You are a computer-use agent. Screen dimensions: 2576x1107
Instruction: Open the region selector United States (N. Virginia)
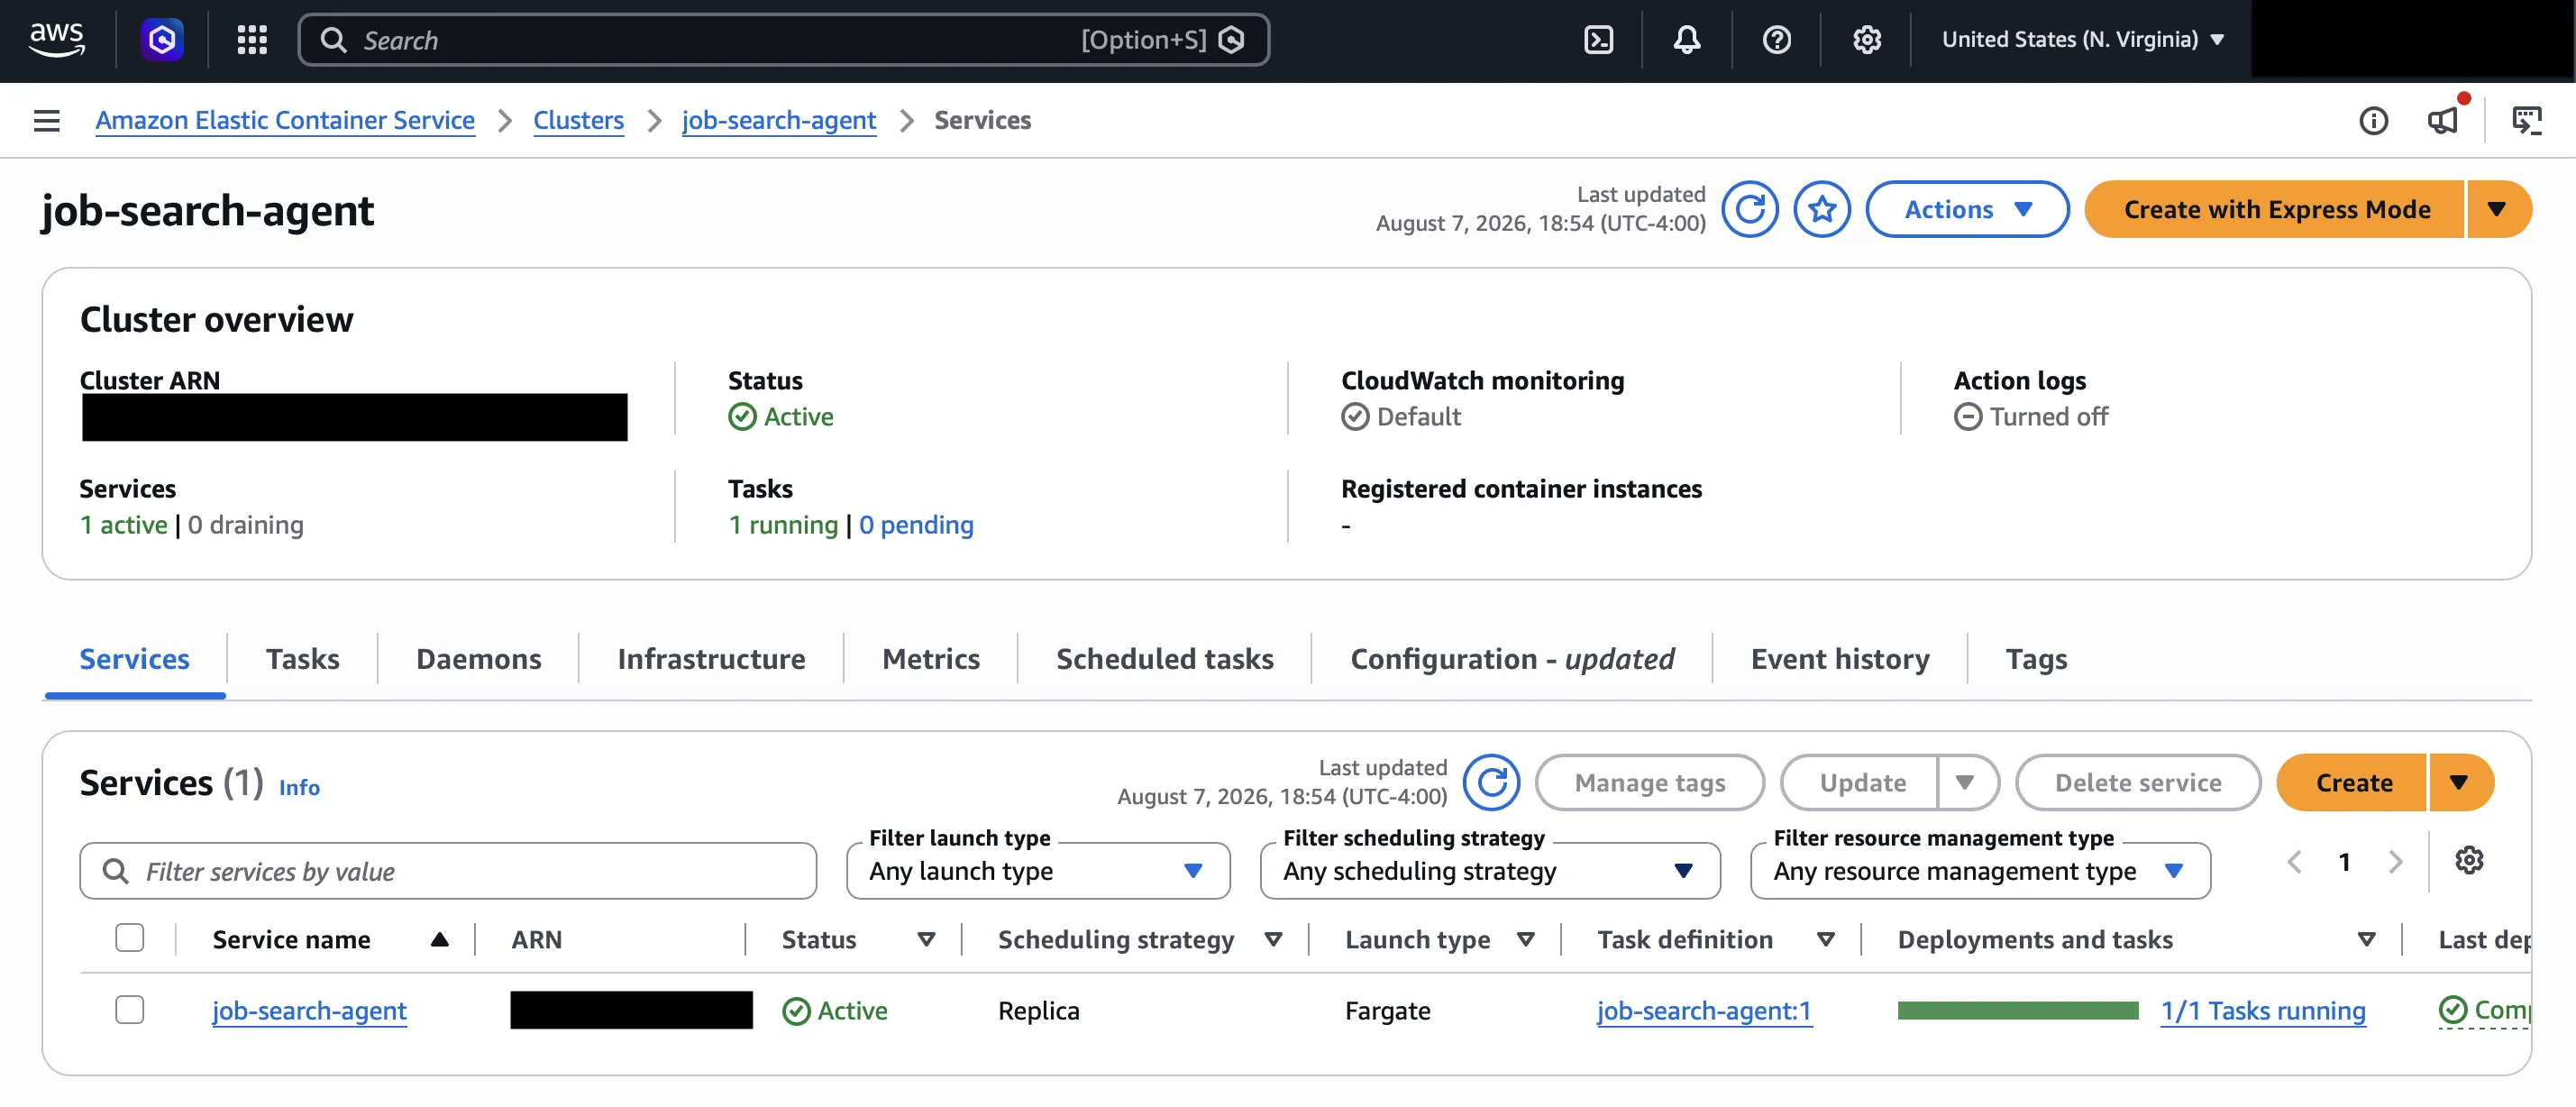(x=2083, y=40)
